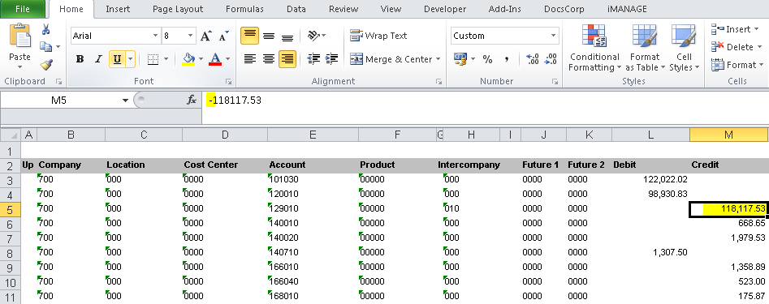This screenshot has height=304, width=769.
Task: Open the Font size dropdown
Action: (x=191, y=36)
